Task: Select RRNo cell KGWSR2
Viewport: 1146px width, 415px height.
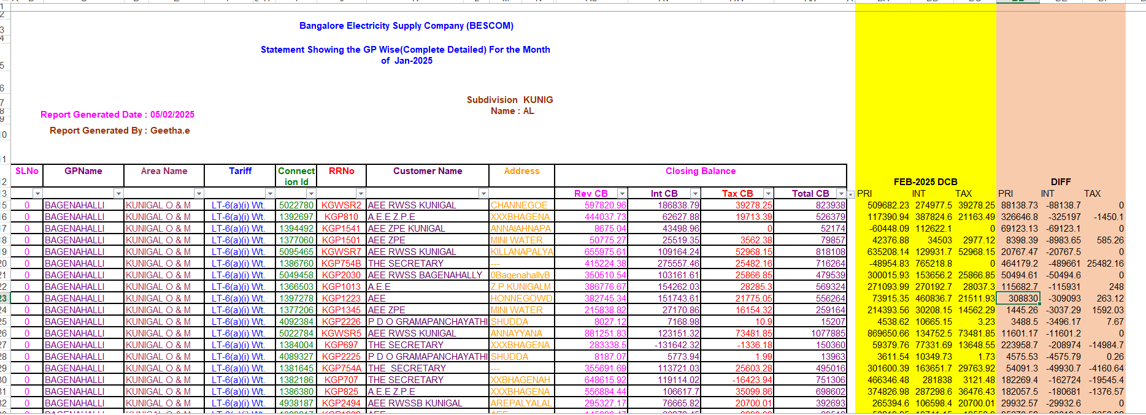Action: (x=342, y=205)
